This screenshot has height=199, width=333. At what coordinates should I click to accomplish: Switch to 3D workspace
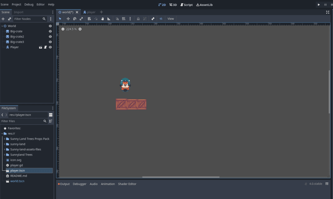pyautogui.click(x=173, y=5)
